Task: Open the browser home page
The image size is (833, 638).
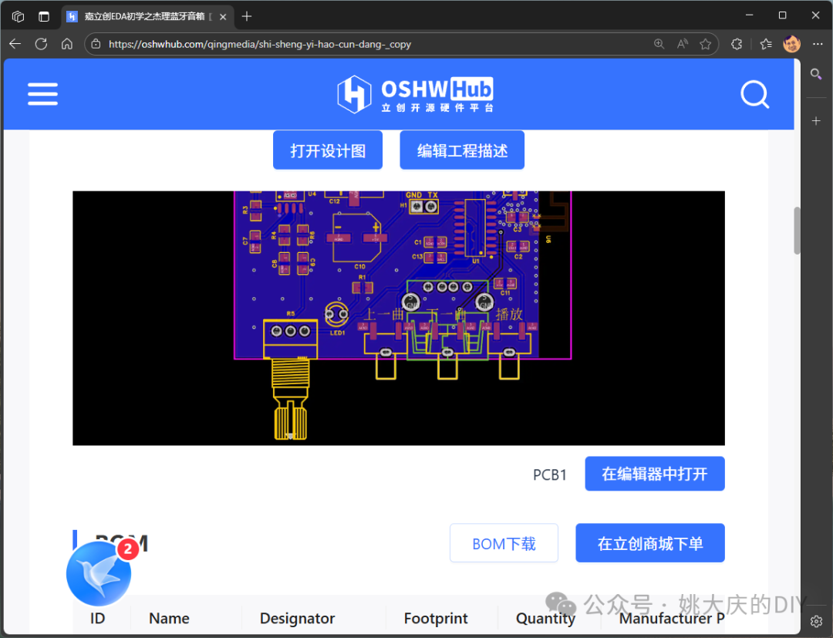Action: click(x=67, y=44)
